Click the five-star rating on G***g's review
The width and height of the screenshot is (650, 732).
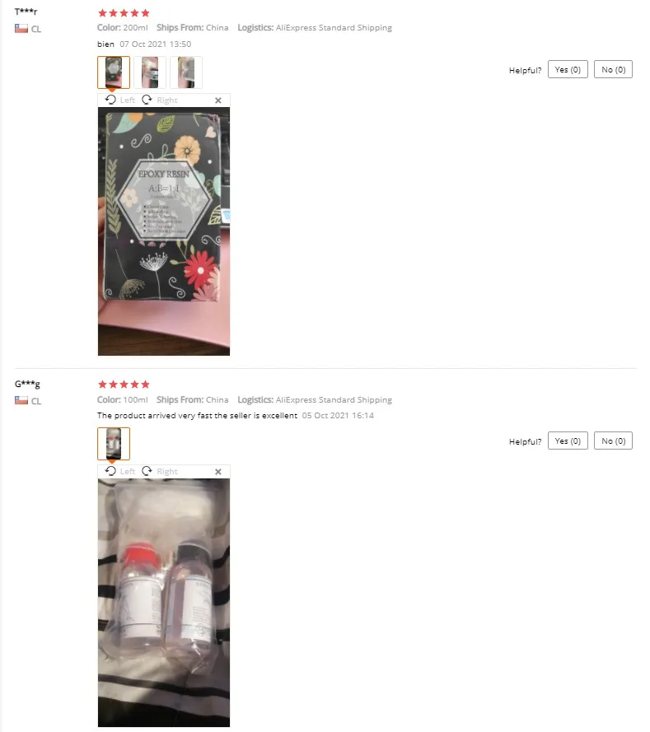pos(124,385)
